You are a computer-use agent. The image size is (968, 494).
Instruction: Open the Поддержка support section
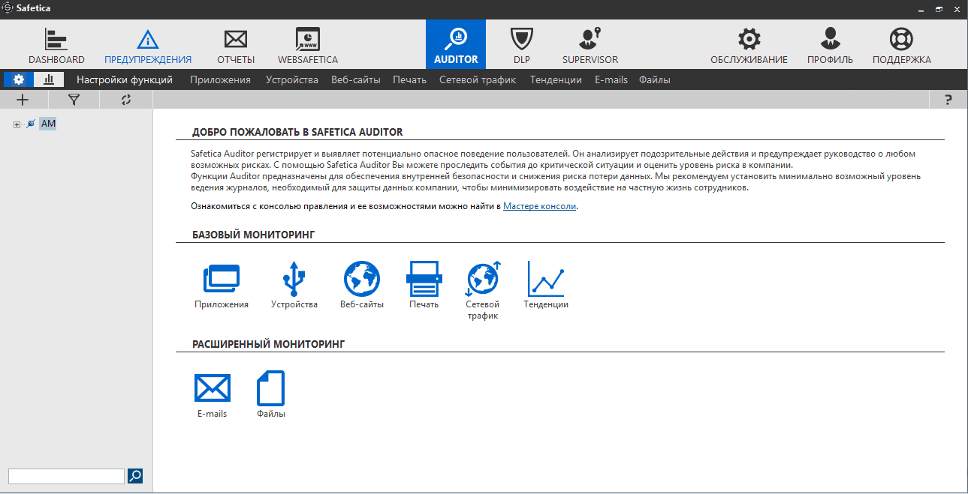901,45
